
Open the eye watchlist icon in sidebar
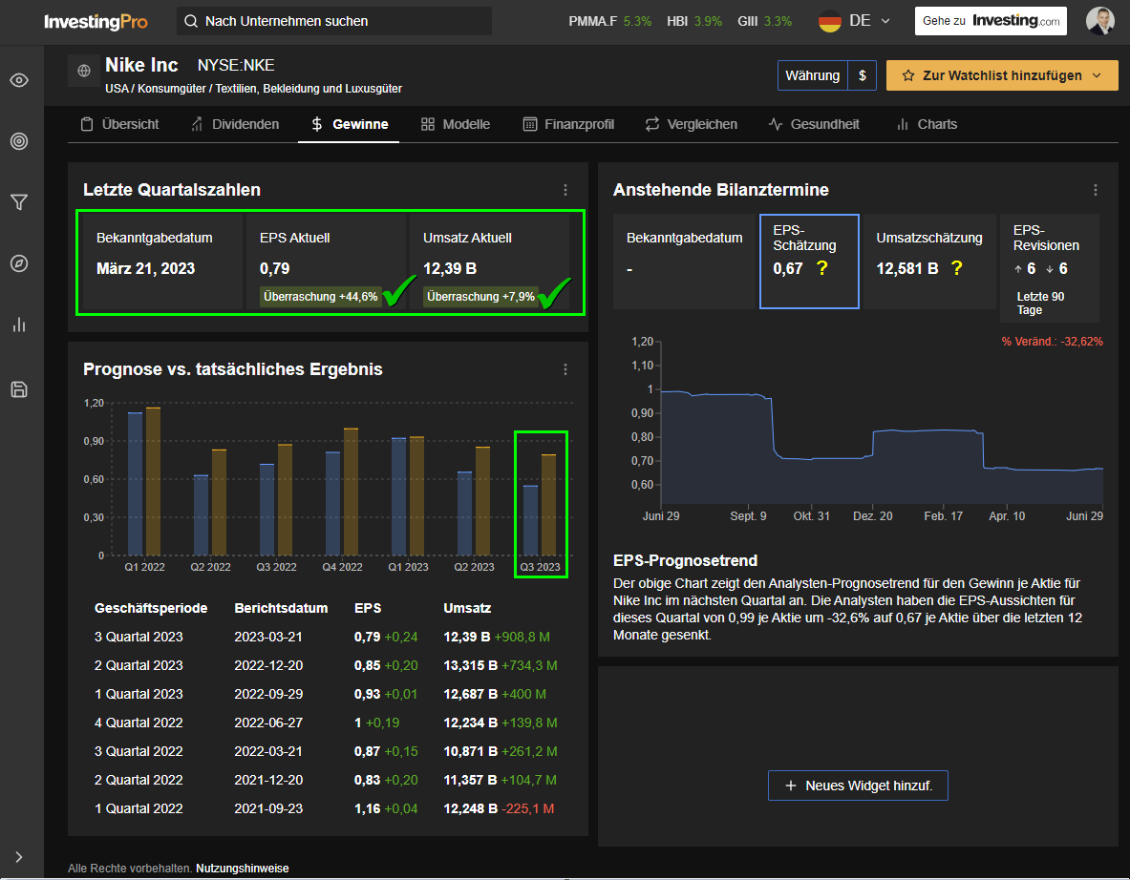(19, 80)
